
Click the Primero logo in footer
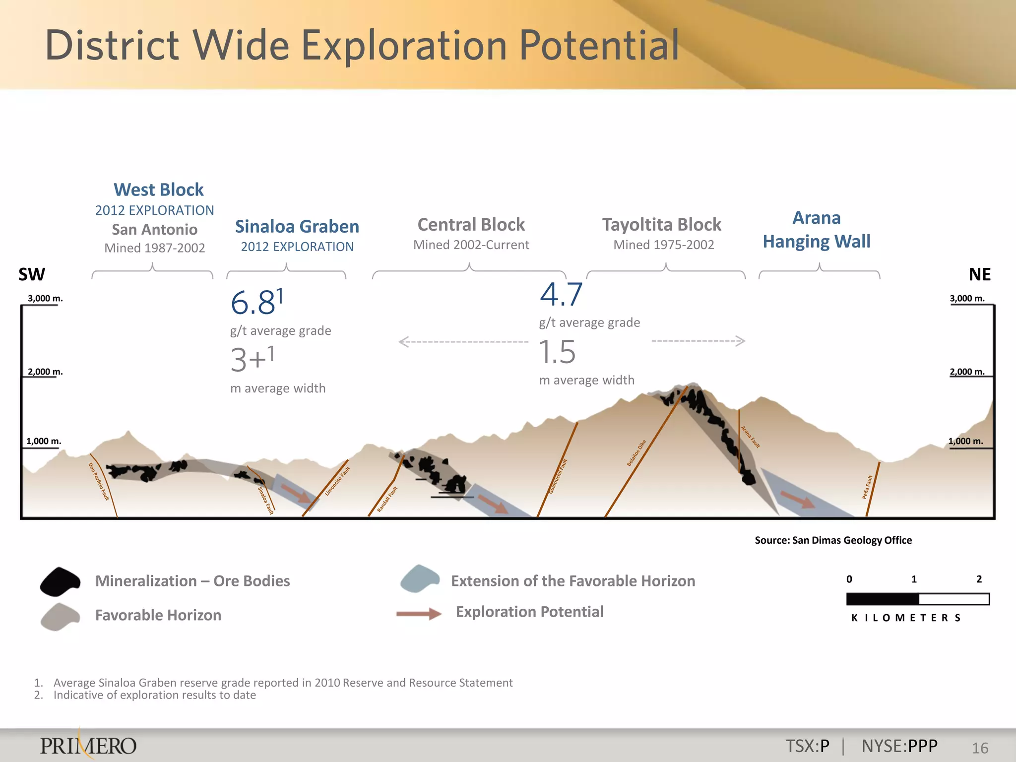coord(88,745)
